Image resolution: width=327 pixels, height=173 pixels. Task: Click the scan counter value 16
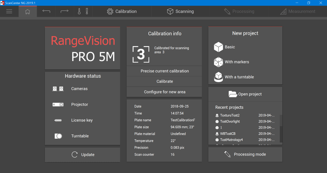pyautogui.click(x=172, y=155)
